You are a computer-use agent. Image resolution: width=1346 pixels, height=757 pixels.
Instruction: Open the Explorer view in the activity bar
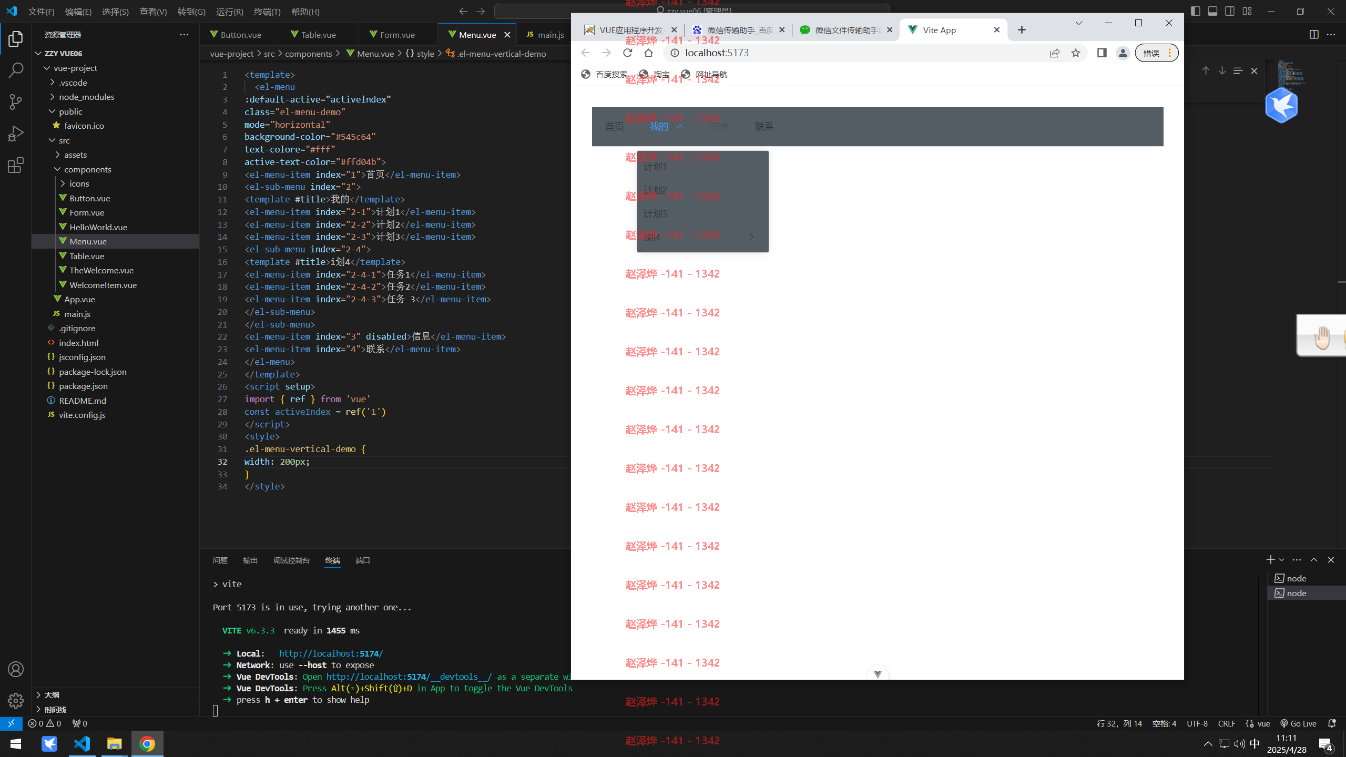[16, 39]
